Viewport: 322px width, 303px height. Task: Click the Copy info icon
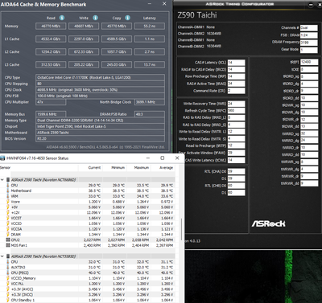point(127,18)
